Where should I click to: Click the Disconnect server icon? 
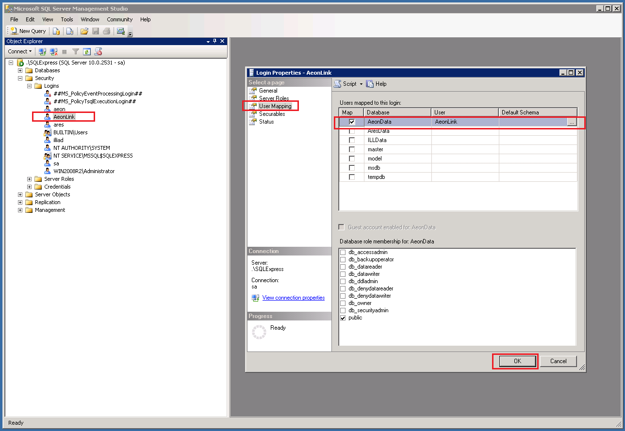click(53, 51)
